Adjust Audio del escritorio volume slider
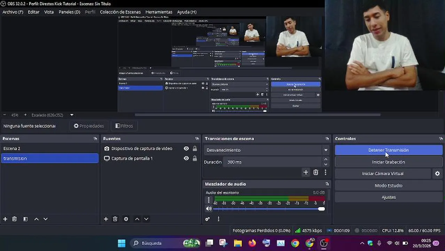The image size is (445, 251). tap(269, 209)
